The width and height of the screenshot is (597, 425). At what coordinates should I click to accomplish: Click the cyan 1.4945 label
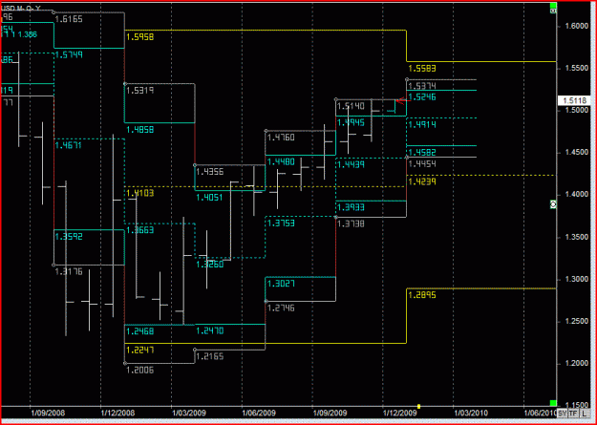click(352, 122)
